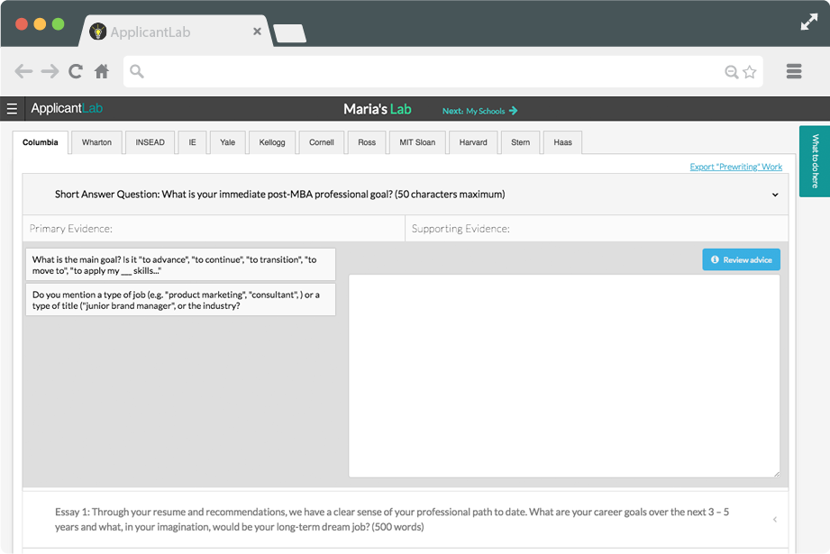Switch to the Stern tab
Image resolution: width=830 pixels, height=554 pixels.
tap(520, 142)
